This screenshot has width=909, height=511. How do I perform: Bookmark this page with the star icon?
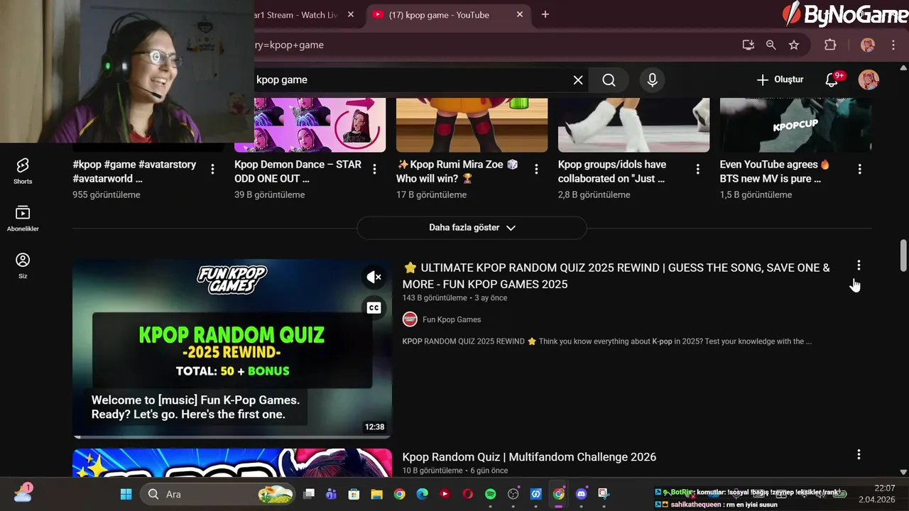[x=794, y=45]
